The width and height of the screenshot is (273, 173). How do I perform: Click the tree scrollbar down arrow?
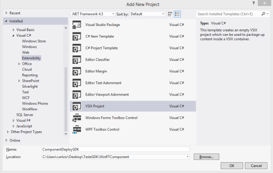tap(66, 134)
